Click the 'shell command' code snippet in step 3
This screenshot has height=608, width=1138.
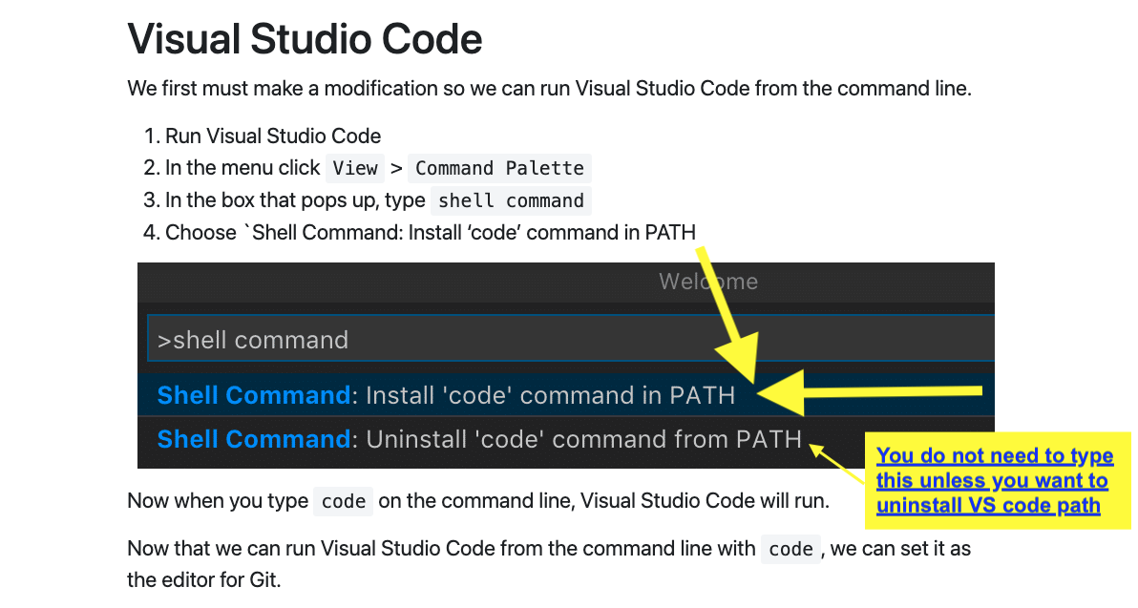[511, 200]
